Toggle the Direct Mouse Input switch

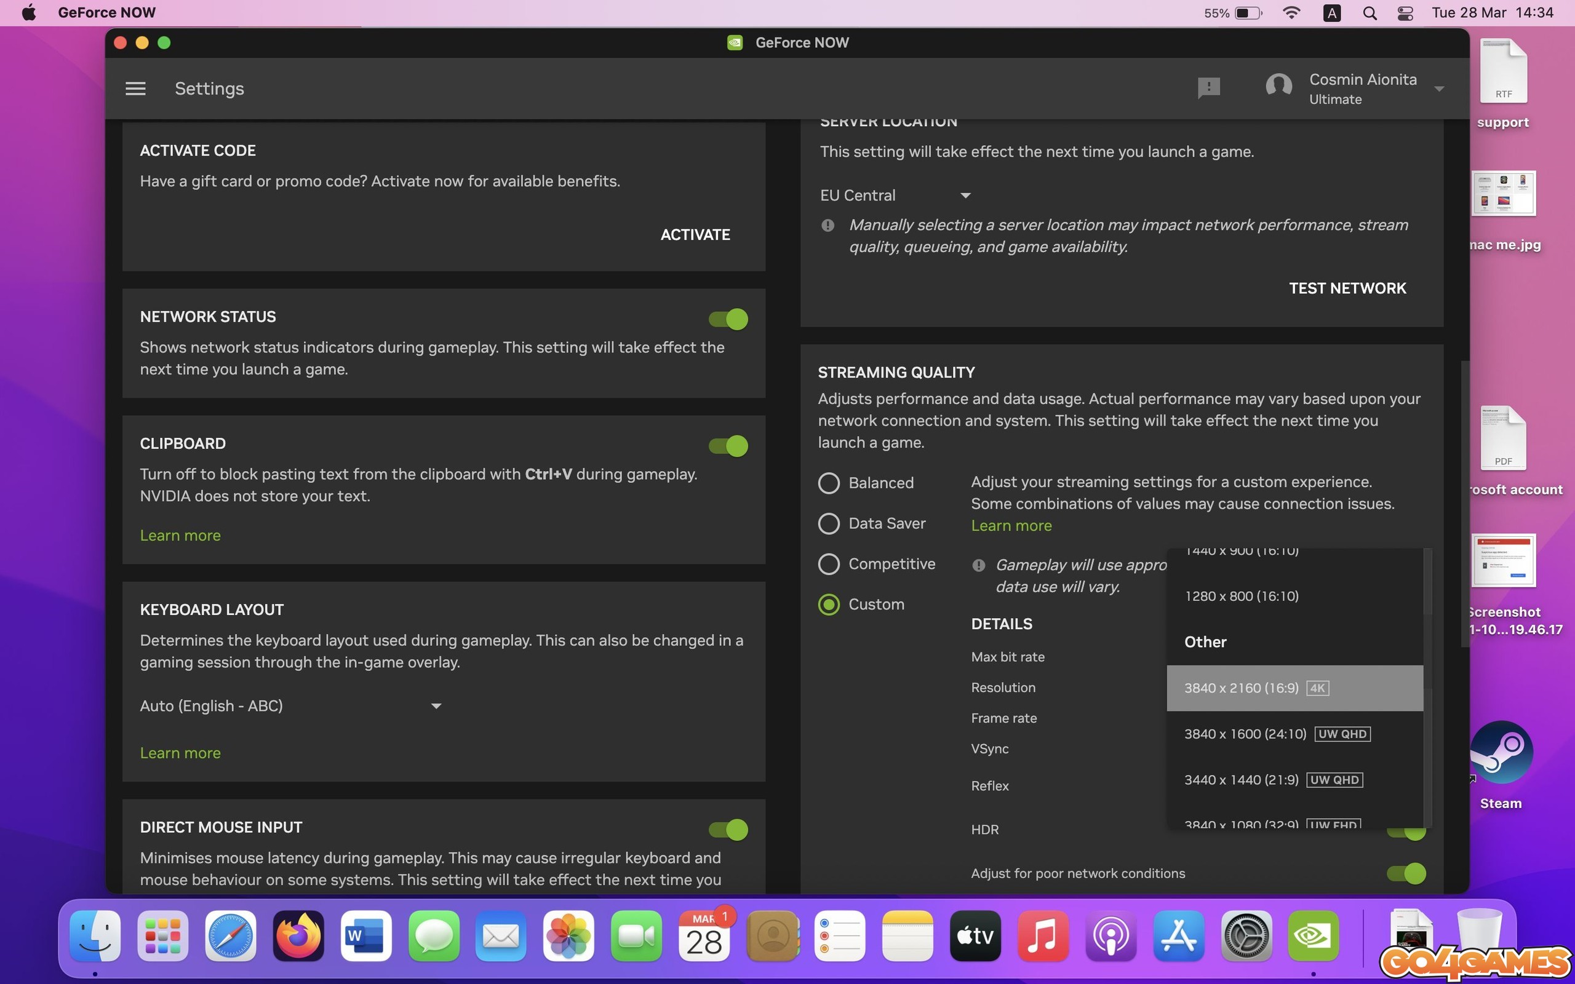(x=728, y=830)
